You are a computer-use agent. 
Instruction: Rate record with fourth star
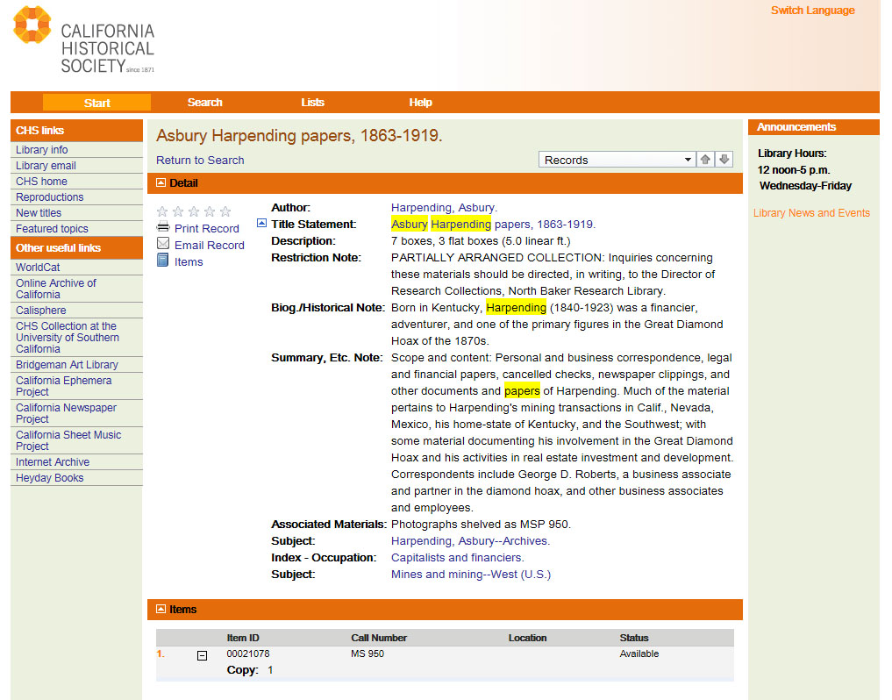click(210, 211)
